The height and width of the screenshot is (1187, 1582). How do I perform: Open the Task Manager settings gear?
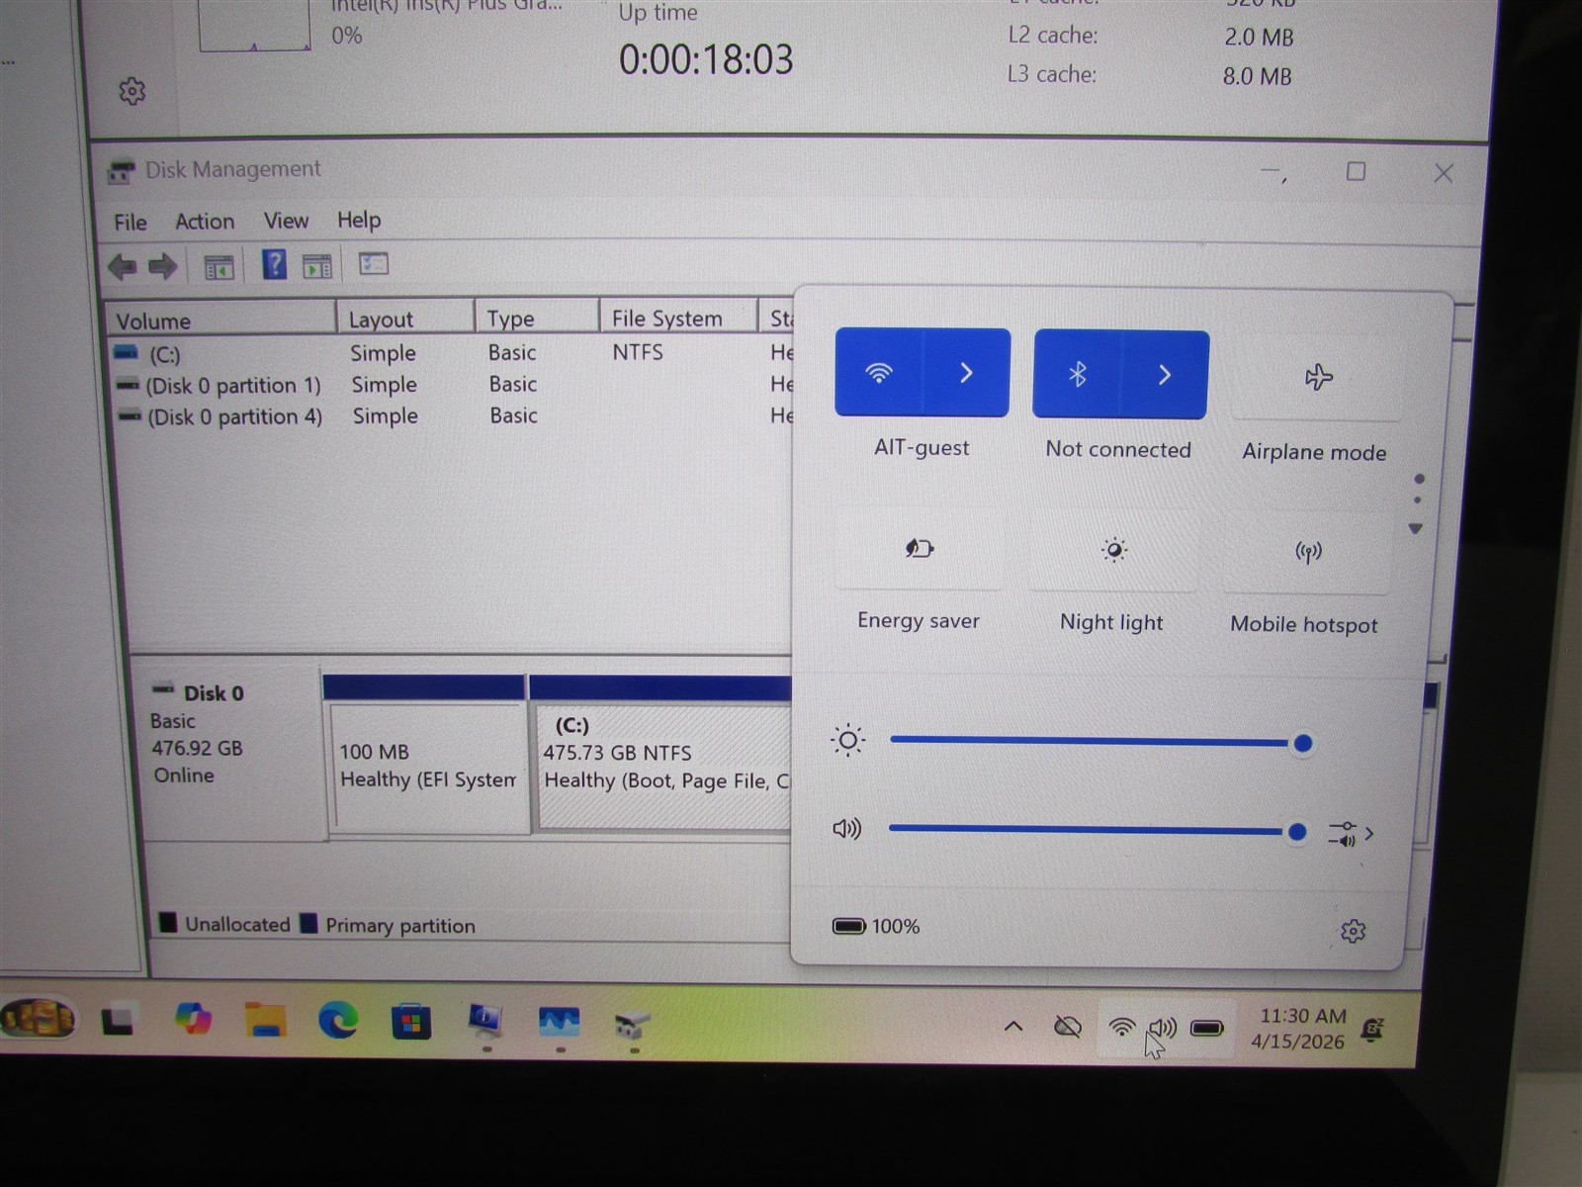[132, 92]
